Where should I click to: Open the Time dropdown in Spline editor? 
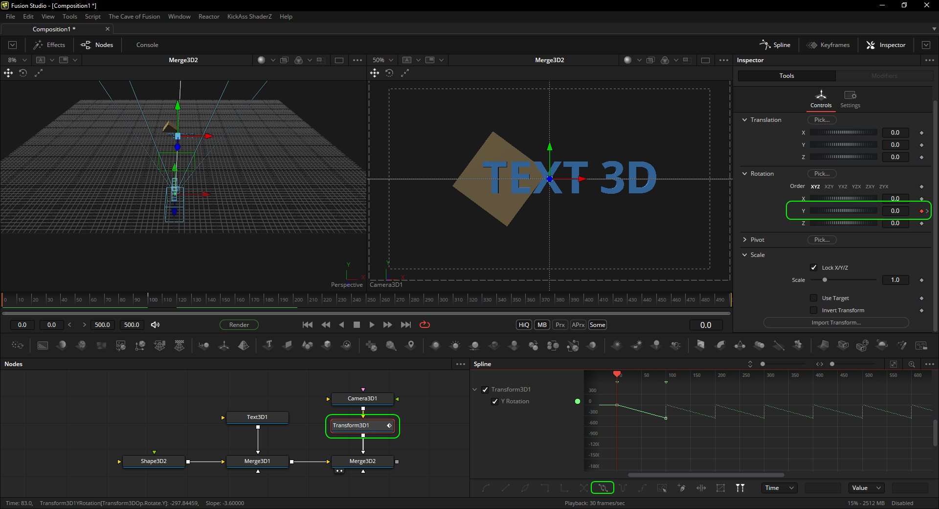click(779, 488)
